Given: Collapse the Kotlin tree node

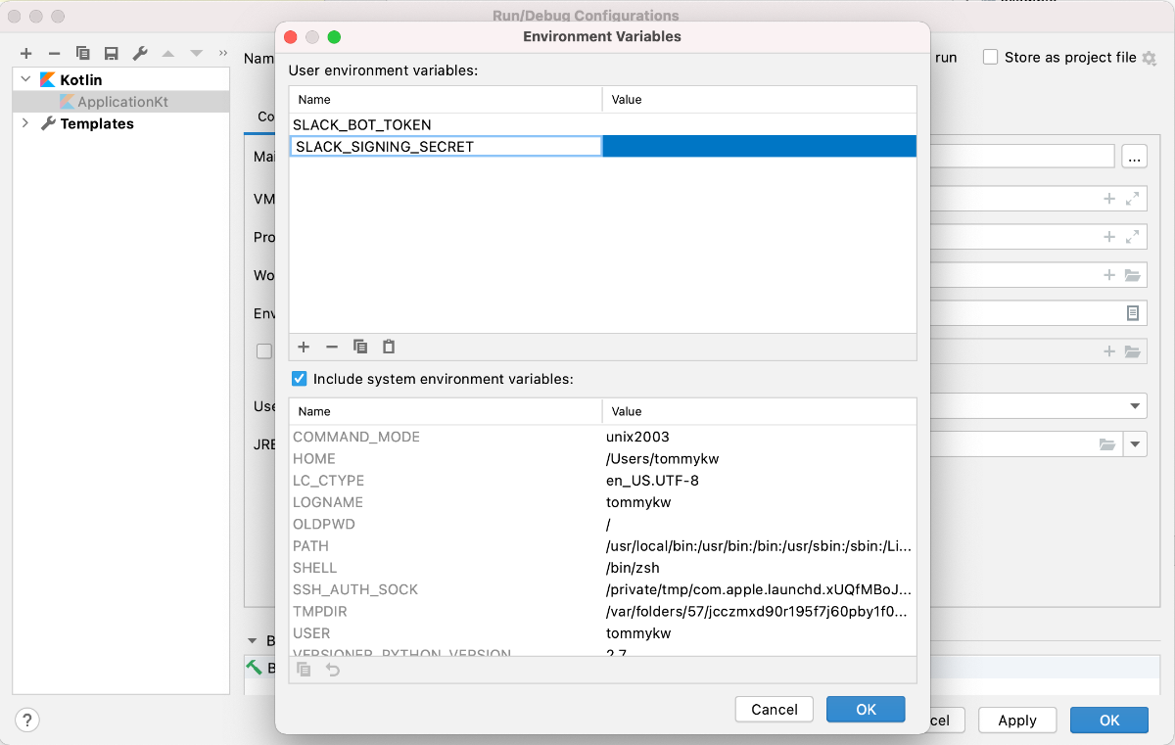Looking at the screenshot, I should tap(24, 79).
